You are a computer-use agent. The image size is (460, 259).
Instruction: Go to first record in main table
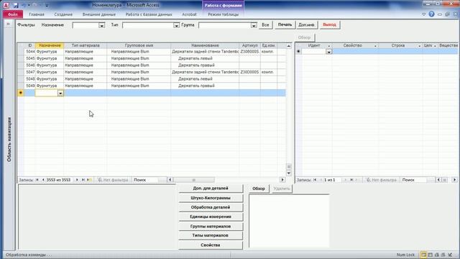tap(37, 180)
